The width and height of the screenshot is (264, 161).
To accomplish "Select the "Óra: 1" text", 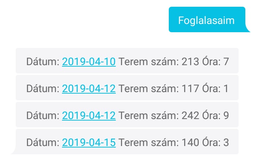I will 215,88.
